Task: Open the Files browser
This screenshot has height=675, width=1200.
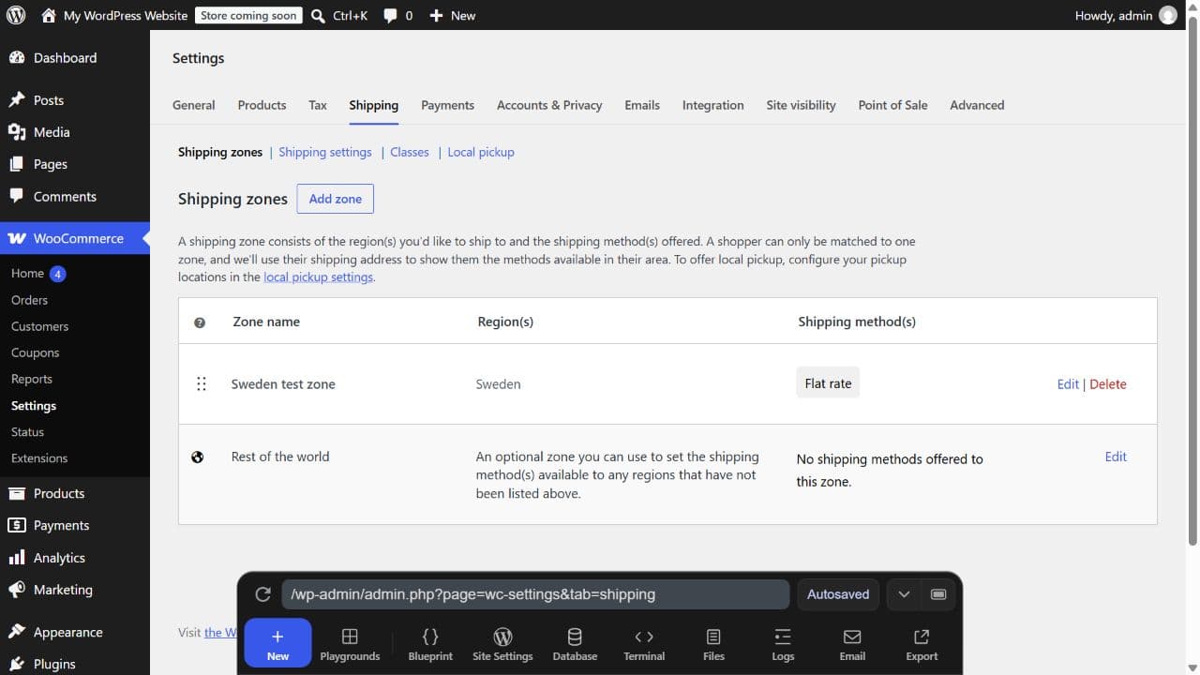Action: click(713, 645)
